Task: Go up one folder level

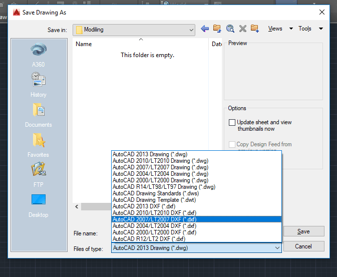Action: pyautogui.click(x=217, y=29)
